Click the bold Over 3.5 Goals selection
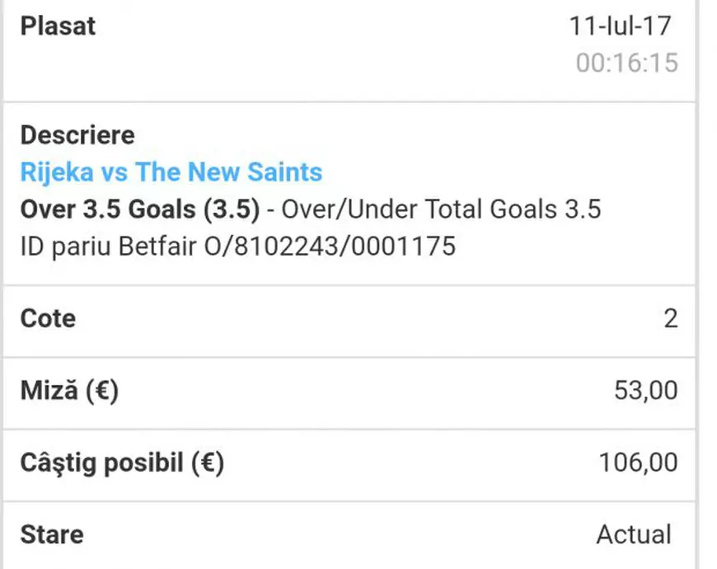Image resolution: width=717 pixels, height=569 pixels. coord(140,209)
